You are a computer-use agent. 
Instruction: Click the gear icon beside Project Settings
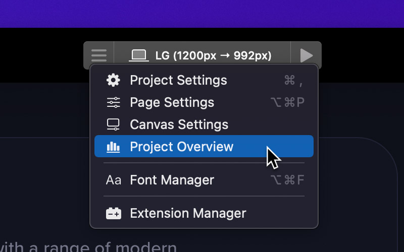coord(113,80)
